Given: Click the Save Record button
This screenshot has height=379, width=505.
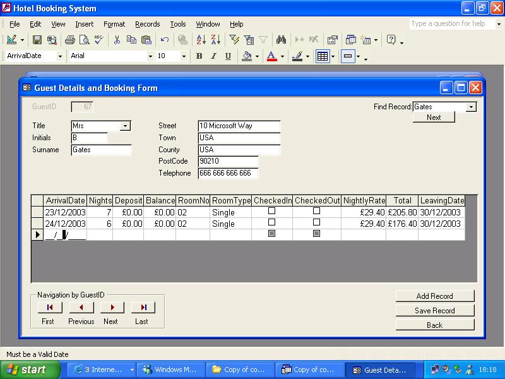Looking at the screenshot, I should click(435, 311).
